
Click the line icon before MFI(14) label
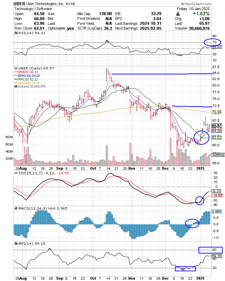point(16,243)
